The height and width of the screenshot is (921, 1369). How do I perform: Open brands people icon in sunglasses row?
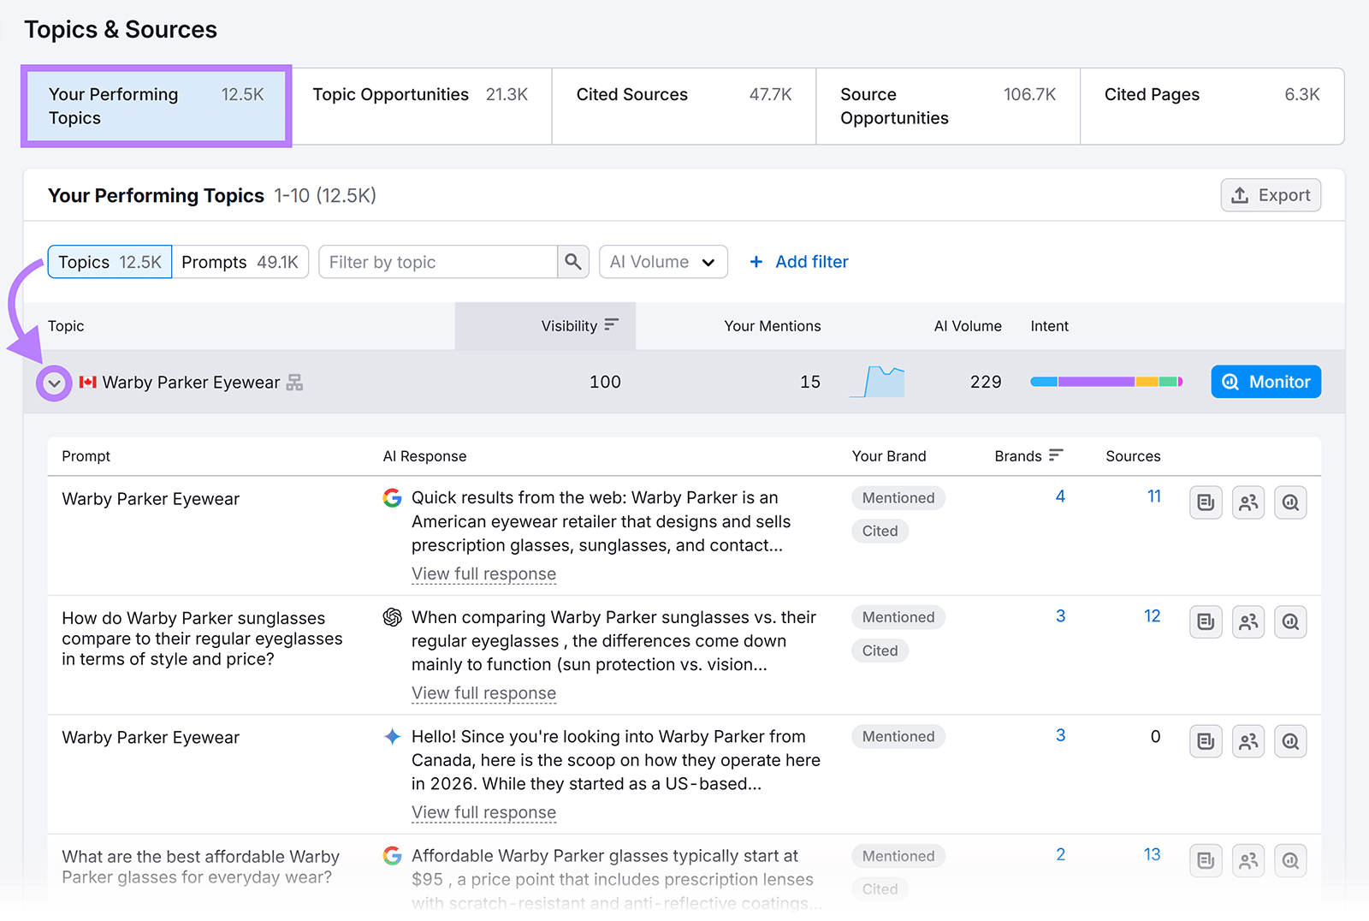1248,621
